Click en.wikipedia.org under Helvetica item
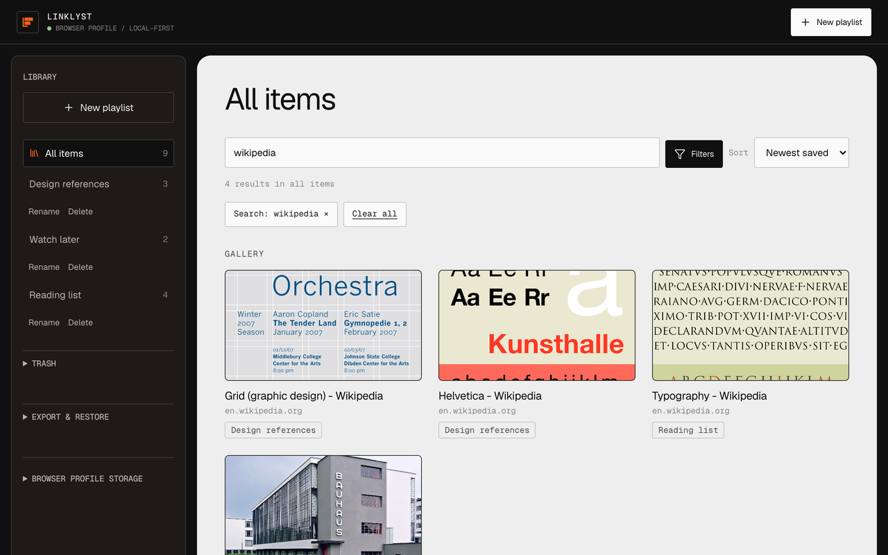This screenshot has height=555, width=888. (477, 411)
